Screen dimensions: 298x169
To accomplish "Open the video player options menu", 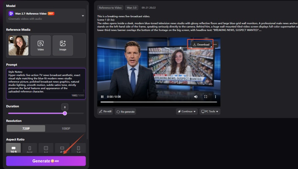I will 215,97.
